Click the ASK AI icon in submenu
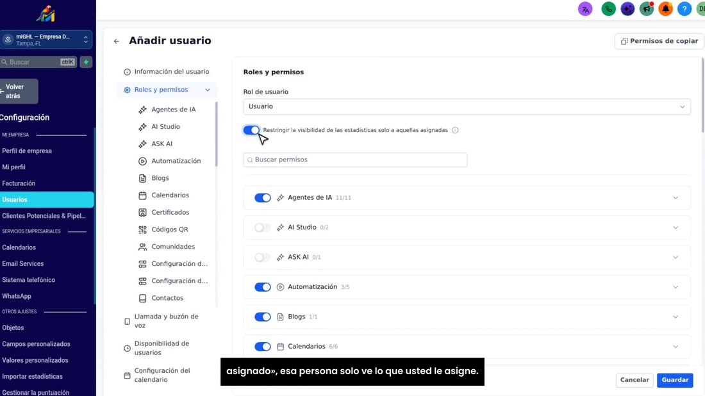Screen dimensions: 705x396 click(x=142, y=144)
